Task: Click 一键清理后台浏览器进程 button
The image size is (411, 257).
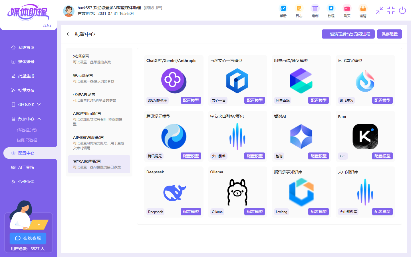Action: pyautogui.click(x=348, y=34)
